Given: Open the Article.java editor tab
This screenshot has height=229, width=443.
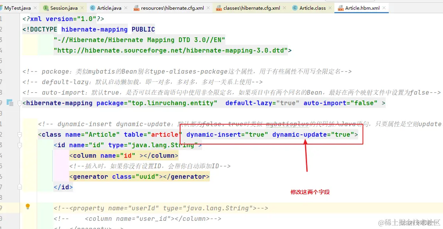Looking at the screenshot, I should [x=109, y=8].
